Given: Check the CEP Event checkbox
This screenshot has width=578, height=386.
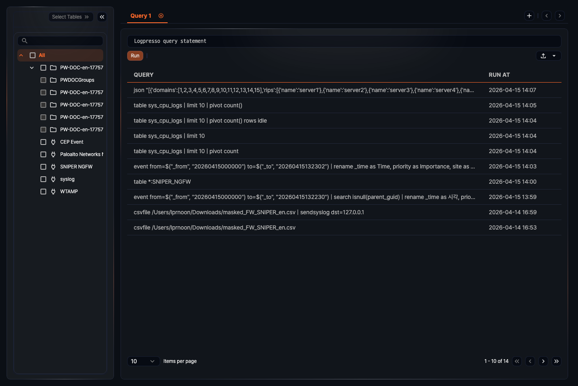Looking at the screenshot, I should [43, 142].
